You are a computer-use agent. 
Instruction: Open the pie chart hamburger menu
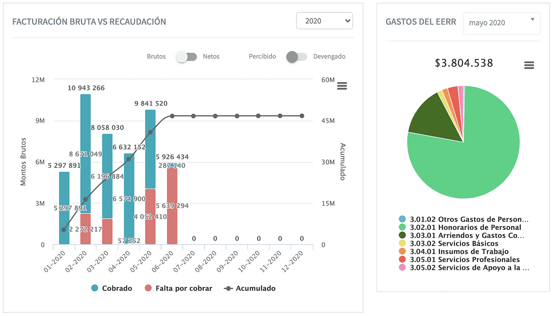tap(529, 66)
